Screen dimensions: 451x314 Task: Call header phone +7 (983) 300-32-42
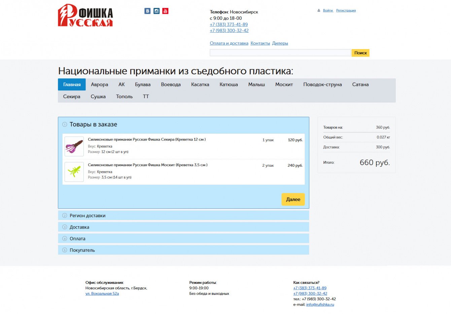coord(229,31)
